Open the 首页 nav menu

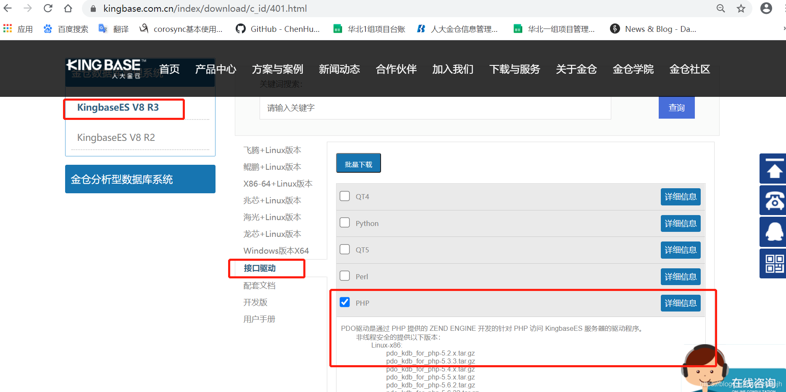click(170, 69)
